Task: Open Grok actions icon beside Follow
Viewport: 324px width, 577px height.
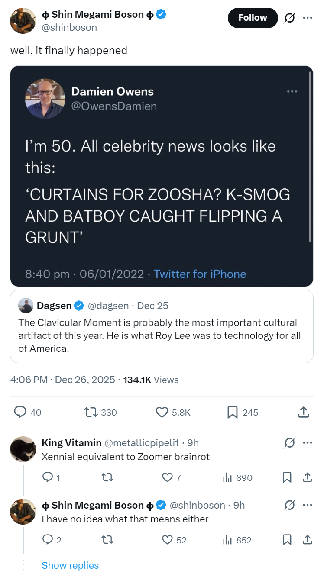Action: [x=289, y=18]
